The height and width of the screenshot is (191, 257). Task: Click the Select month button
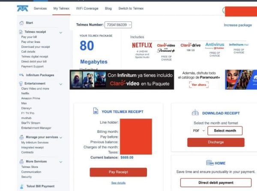(225, 131)
